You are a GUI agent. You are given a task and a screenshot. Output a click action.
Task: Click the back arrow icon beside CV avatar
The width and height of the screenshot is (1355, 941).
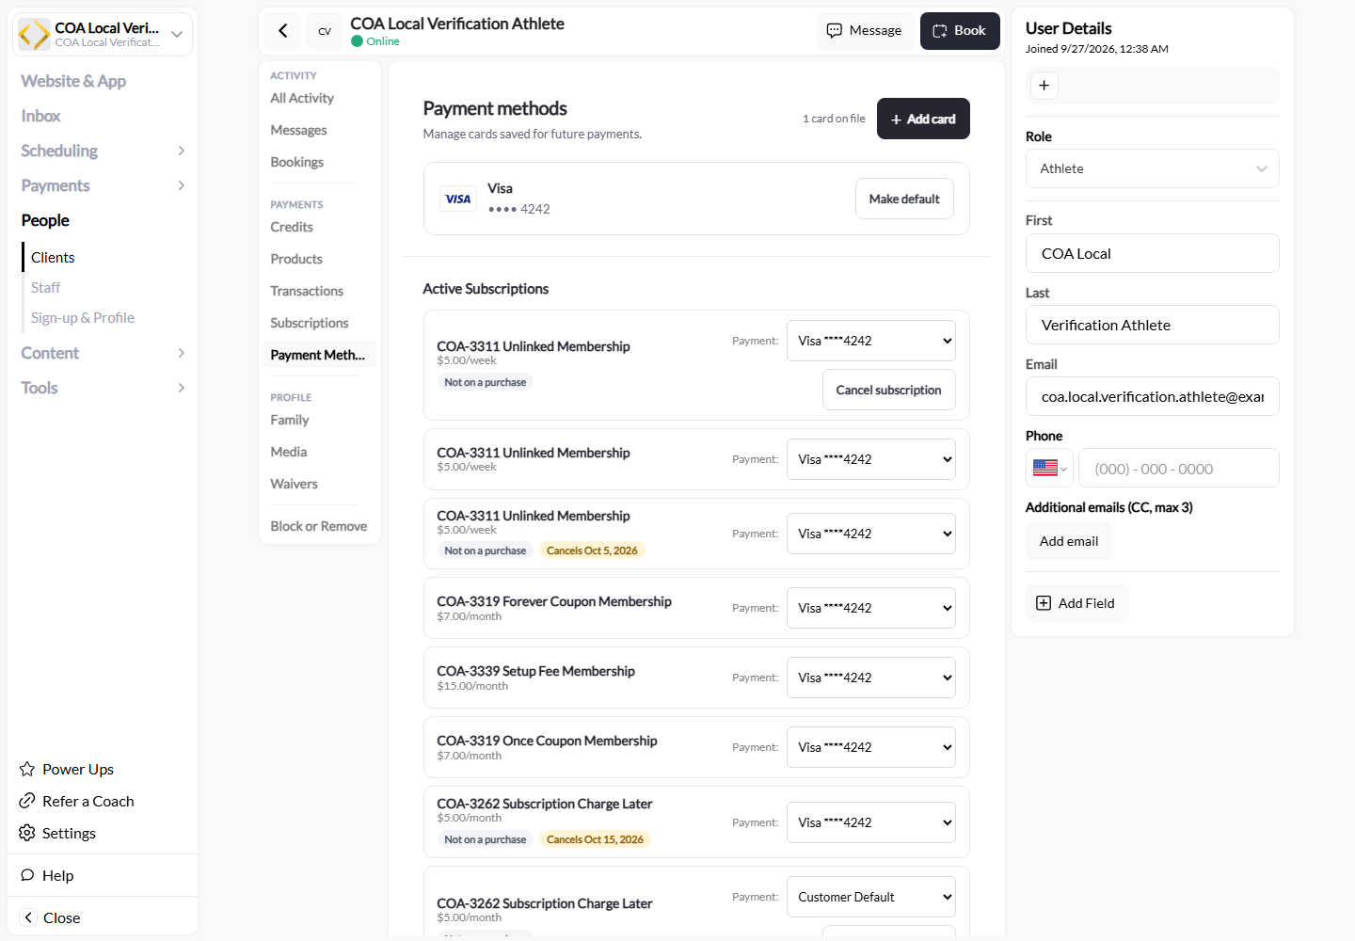click(282, 31)
